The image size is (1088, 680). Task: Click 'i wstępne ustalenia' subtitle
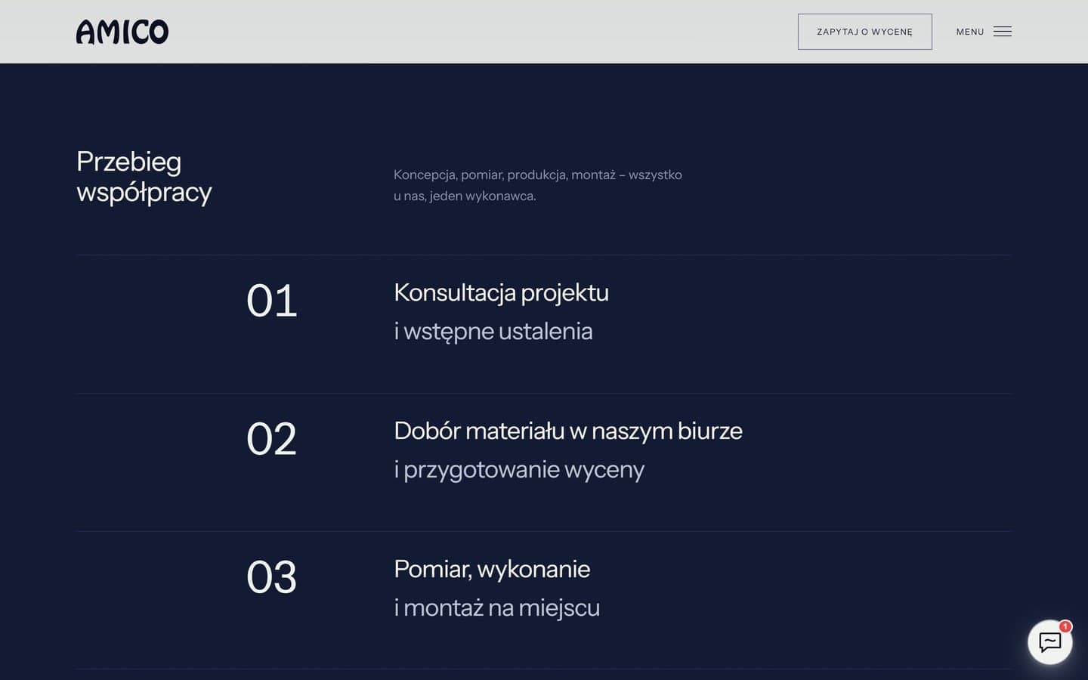(493, 331)
